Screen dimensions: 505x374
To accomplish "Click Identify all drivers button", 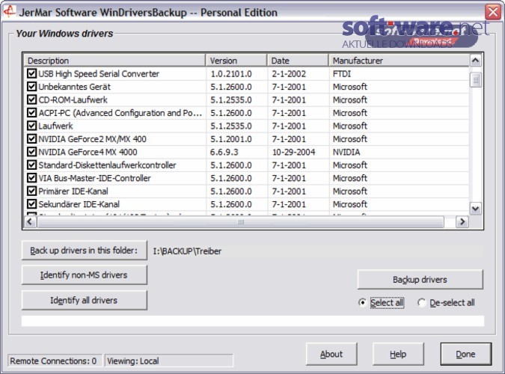I will [x=84, y=300].
